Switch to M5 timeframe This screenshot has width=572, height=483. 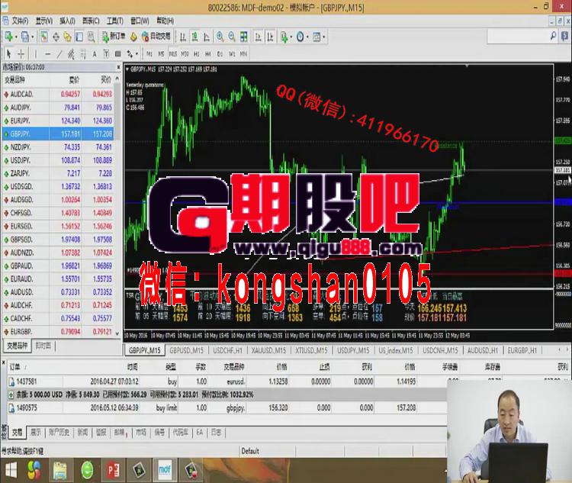[161, 53]
